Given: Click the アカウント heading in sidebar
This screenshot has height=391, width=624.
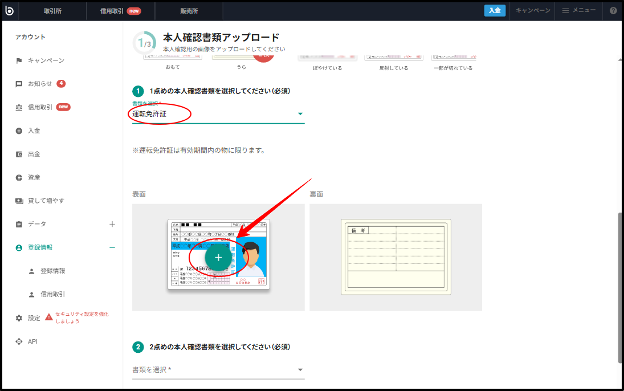Looking at the screenshot, I should coord(30,37).
